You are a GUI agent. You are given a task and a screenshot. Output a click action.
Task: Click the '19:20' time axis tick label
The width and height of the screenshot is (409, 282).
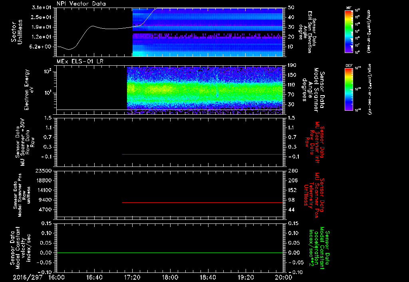tap(246, 277)
